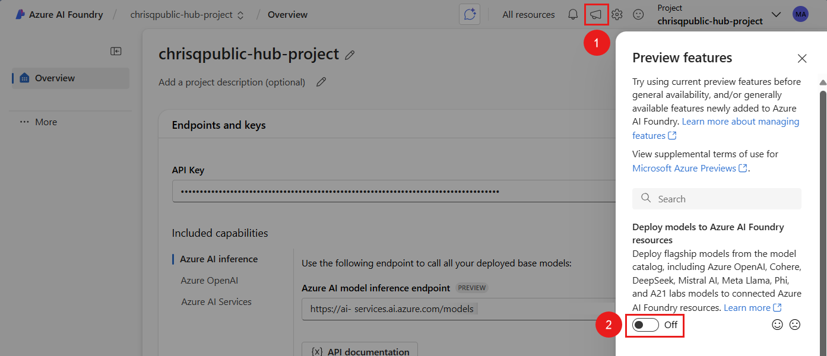
Task: Collapse the left navigation pane
Action: [116, 52]
